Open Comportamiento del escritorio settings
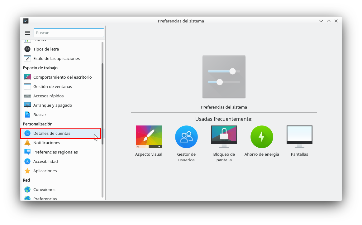This screenshot has height=225, width=362. pyautogui.click(x=62, y=77)
